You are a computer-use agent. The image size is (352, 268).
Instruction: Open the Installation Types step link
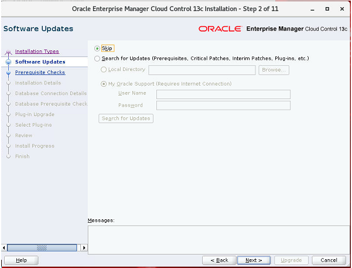37,52
